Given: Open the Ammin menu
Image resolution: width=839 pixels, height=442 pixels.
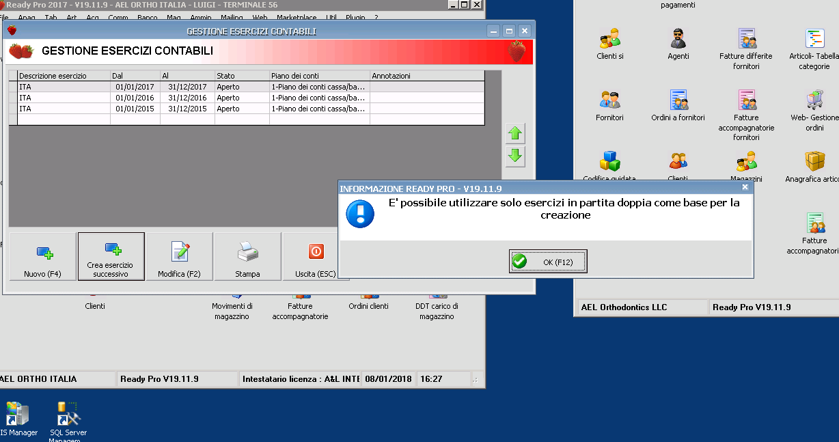Looking at the screenshot, I should point(200,18).
